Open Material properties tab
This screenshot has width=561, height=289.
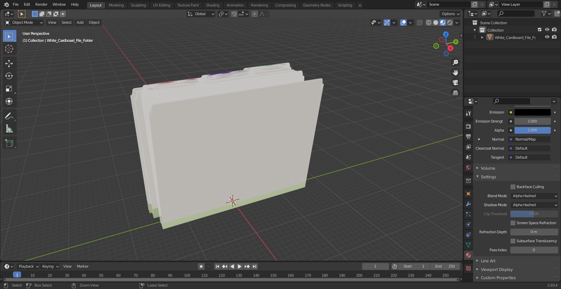click(468, 255)
